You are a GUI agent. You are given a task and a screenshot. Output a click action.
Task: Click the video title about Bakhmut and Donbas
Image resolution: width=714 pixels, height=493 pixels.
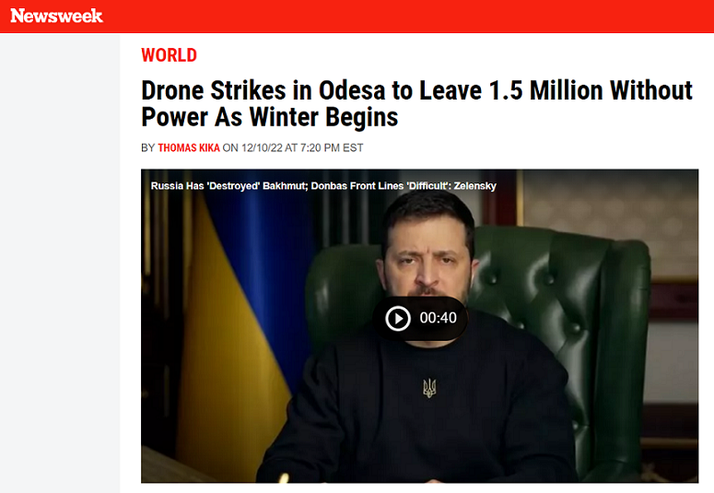tap(323, 186)
